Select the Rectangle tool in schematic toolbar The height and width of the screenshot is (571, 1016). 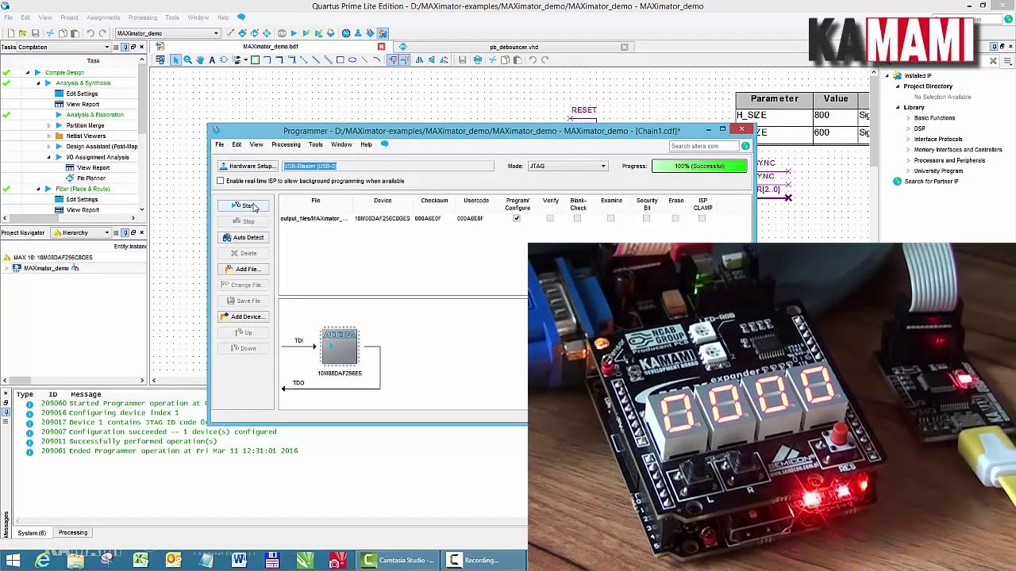click(341, 60)
